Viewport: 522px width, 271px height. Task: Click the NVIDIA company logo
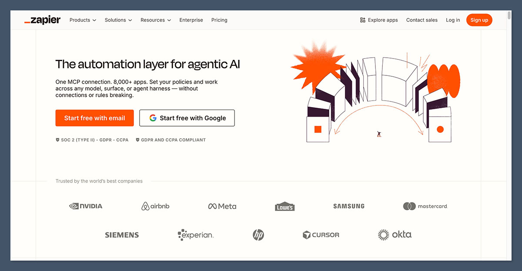[x=86, y=206]
